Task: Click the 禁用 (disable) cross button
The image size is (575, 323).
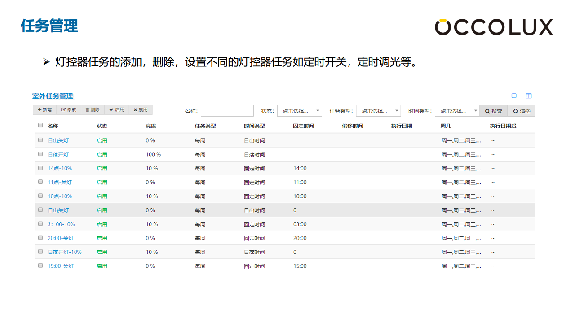Action: (x=141, y=110)
